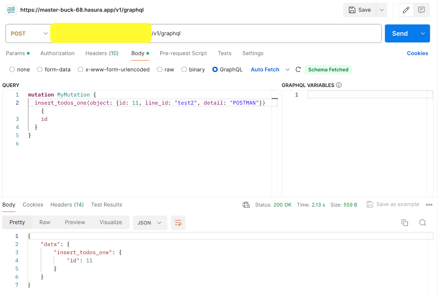Open the response Headers (14) tab
The image size is (440, 296).
coord(67,205)
